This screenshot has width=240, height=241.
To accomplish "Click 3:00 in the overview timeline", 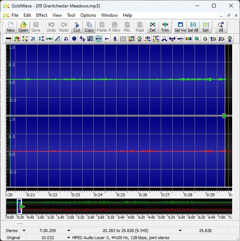I will (101, 218).
